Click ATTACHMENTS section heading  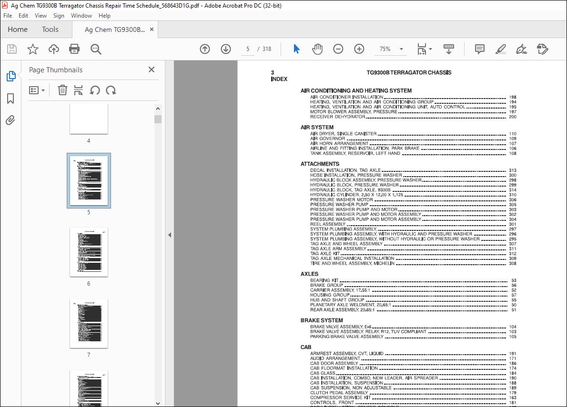point(320,164)
